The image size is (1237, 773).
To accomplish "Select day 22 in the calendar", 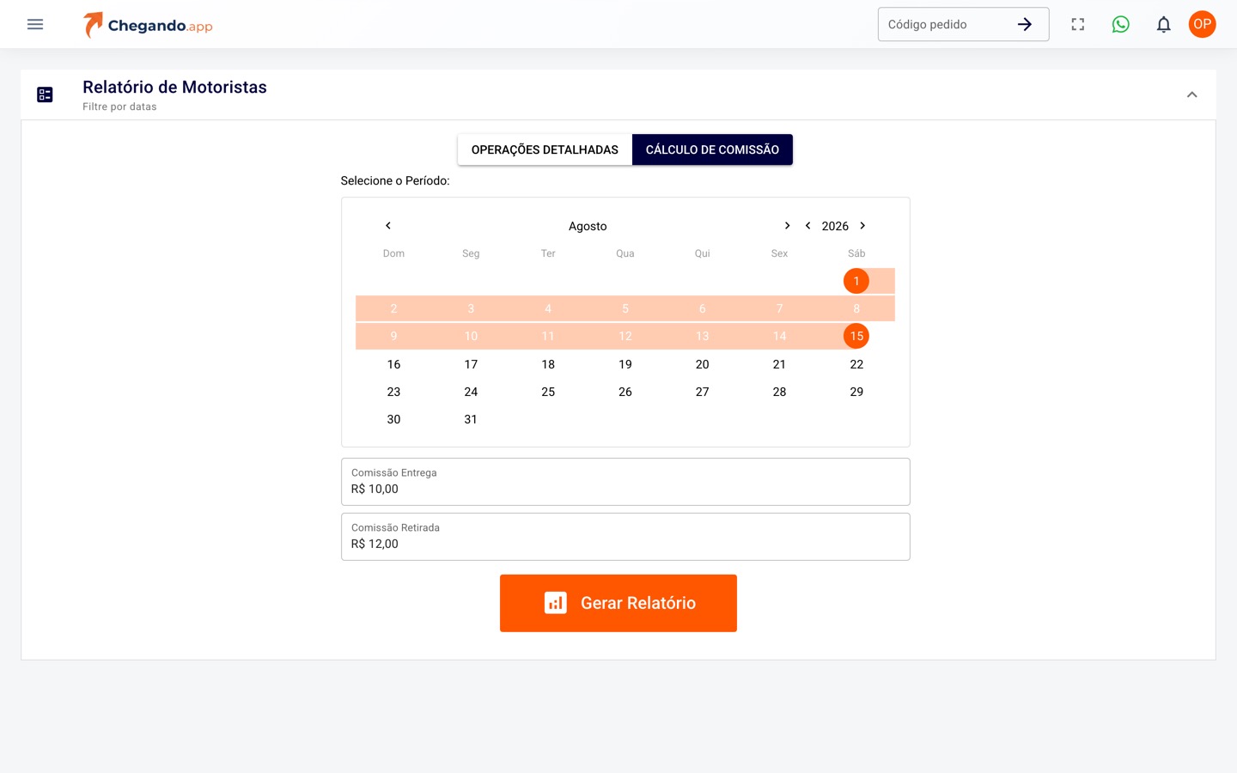I will [x=856, y=364].
